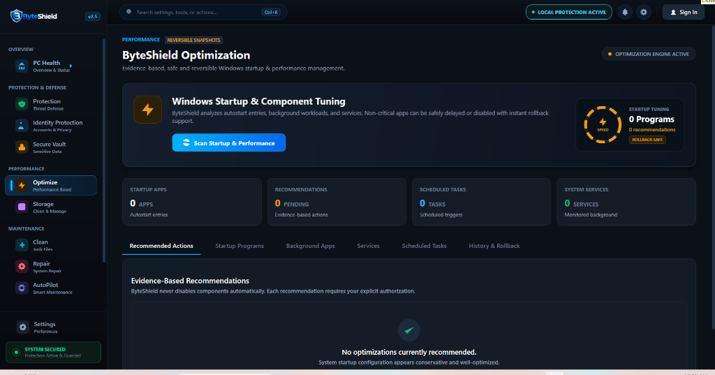Open PC Health house icon

coord(22,66)
